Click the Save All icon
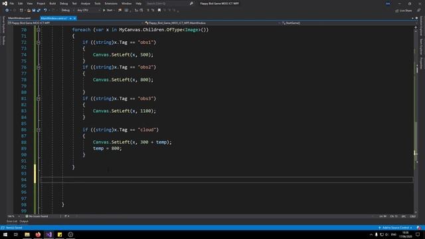Image resolution: width=425 pixels, height=239 pixels. click(x=39, y=11)
